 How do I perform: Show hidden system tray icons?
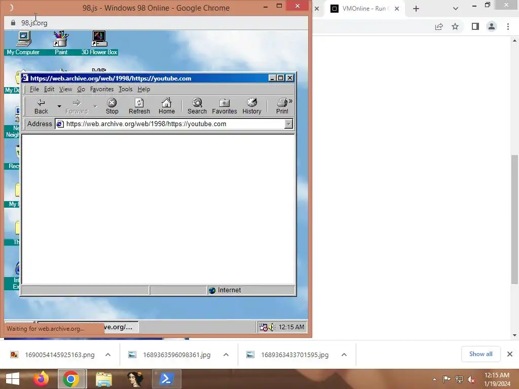pos(434,379)
